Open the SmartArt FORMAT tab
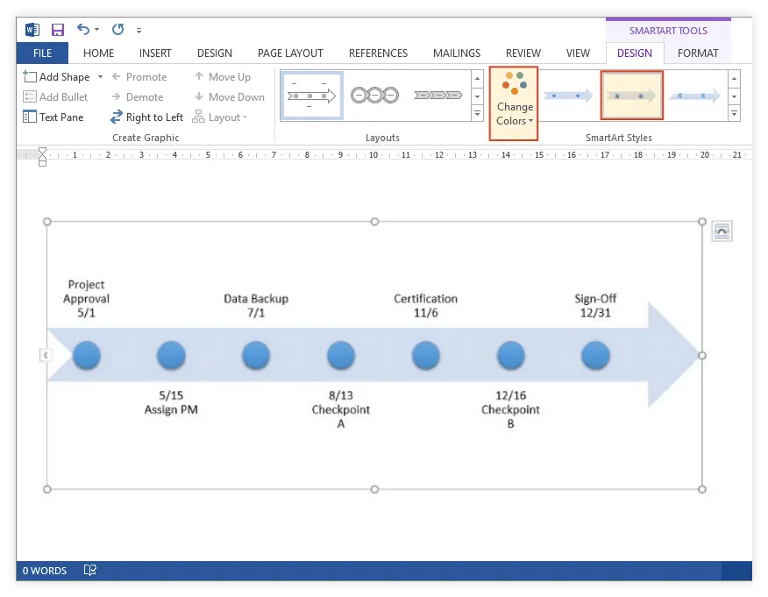 (x=698, y=53)
